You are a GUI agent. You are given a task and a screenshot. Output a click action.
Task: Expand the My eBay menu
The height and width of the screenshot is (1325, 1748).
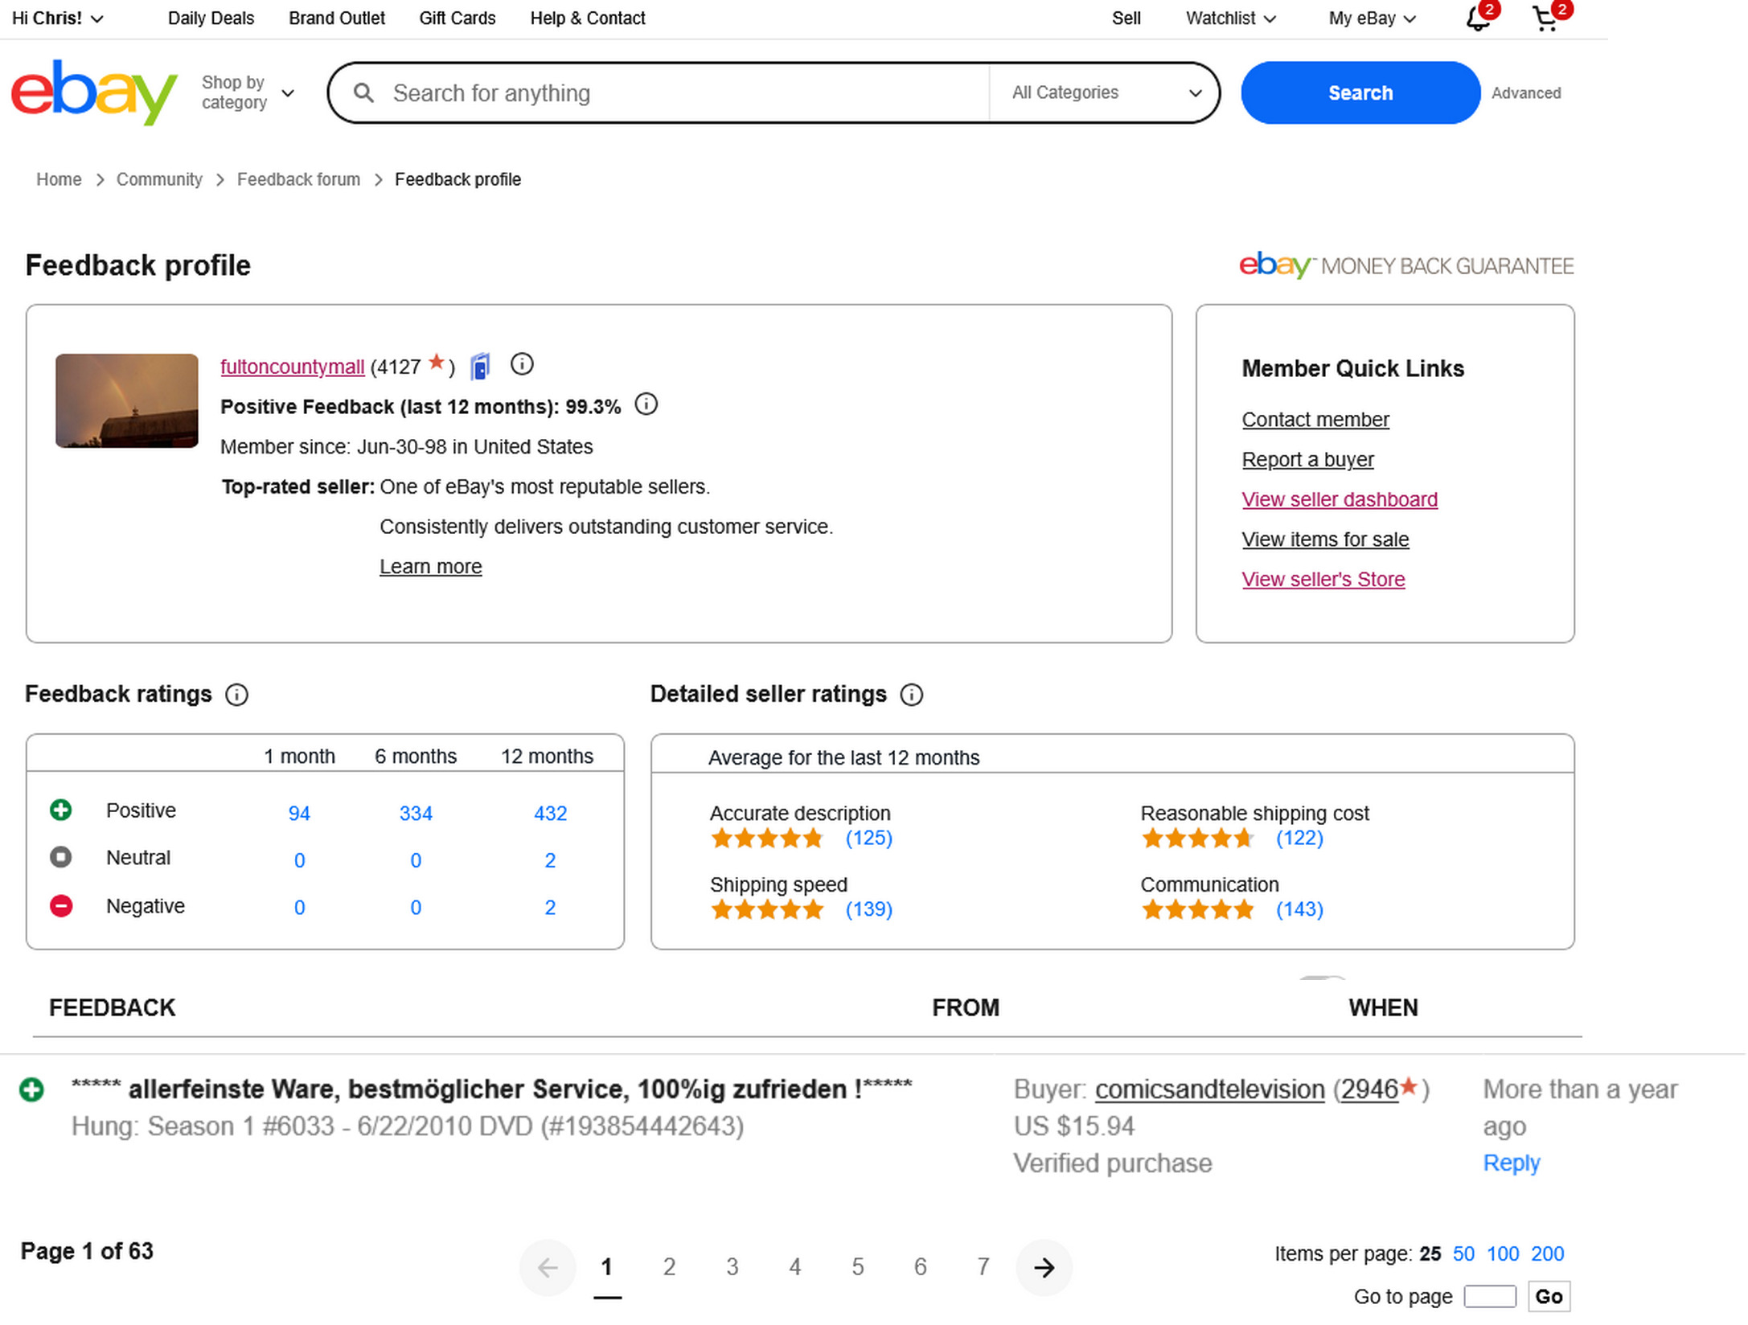(x=1371, y=18)
